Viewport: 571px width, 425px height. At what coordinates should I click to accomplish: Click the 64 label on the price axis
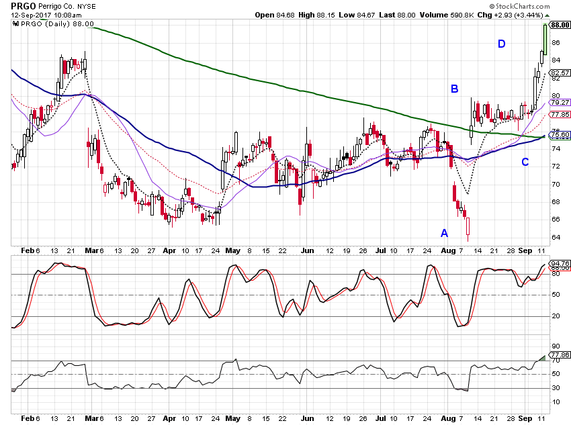point(556,237)
